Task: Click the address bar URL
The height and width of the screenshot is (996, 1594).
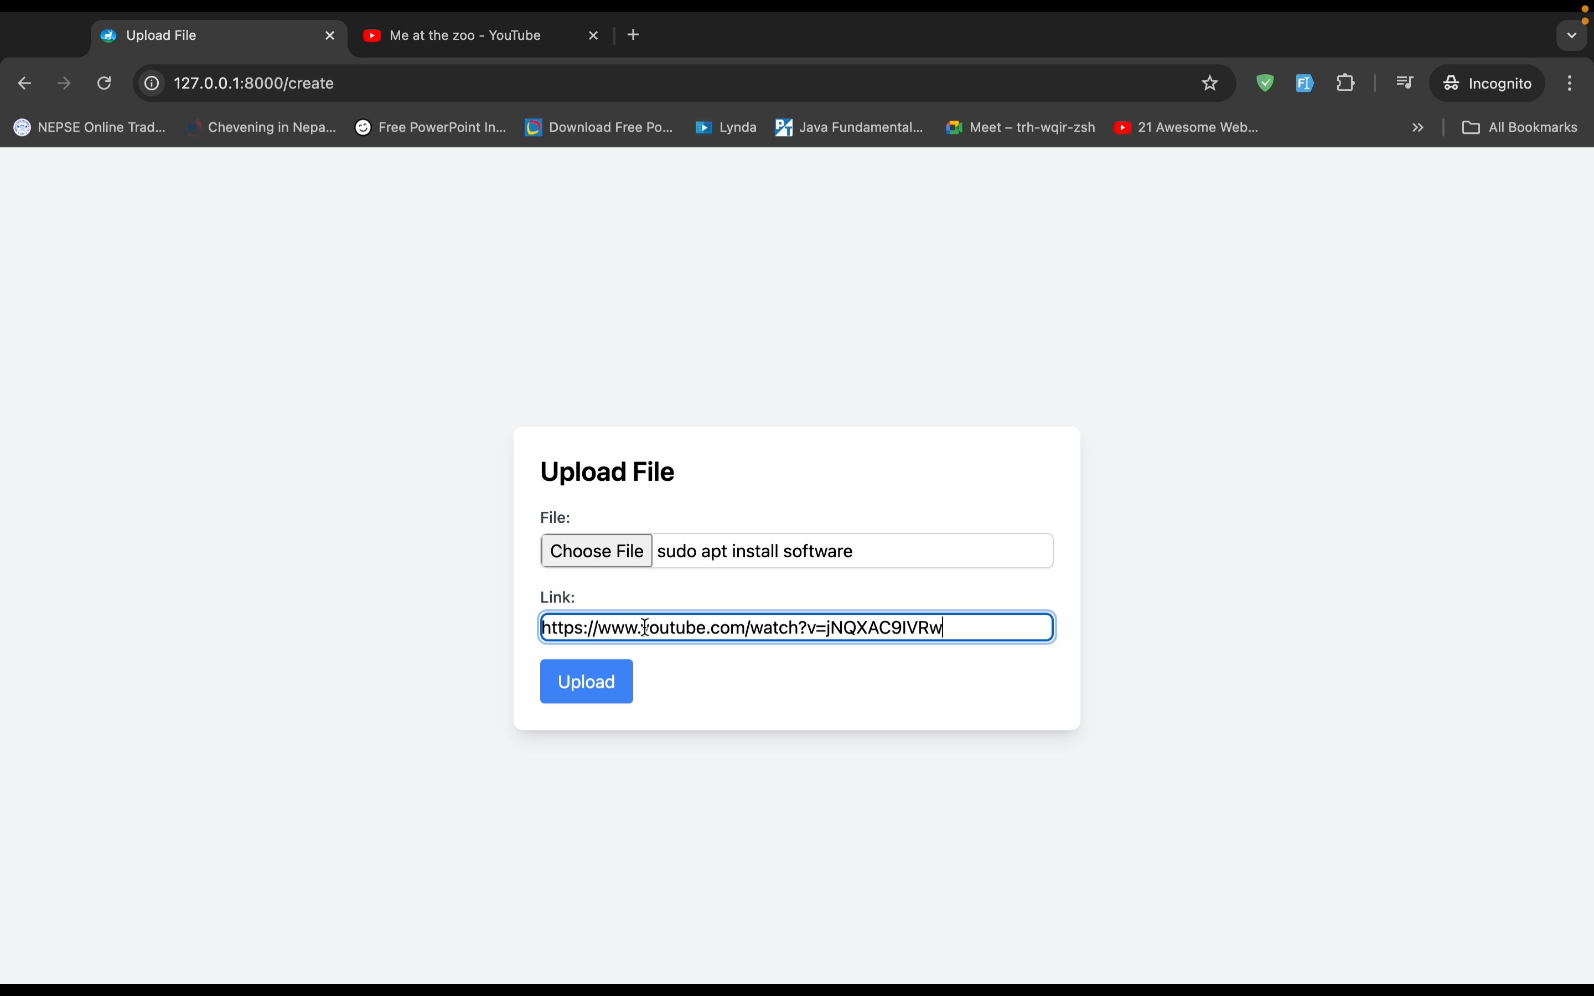Action: [x=254, y=84]
